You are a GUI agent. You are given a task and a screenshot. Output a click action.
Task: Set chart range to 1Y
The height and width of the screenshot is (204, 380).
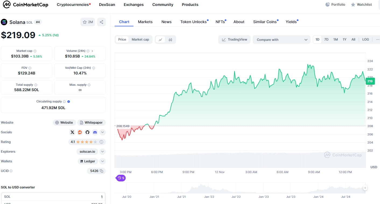344,40
